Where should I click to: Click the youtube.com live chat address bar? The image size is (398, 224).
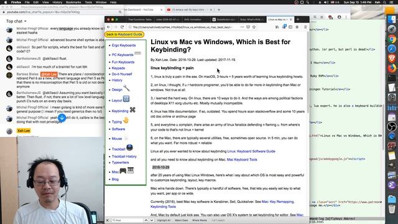click(62, 12)
